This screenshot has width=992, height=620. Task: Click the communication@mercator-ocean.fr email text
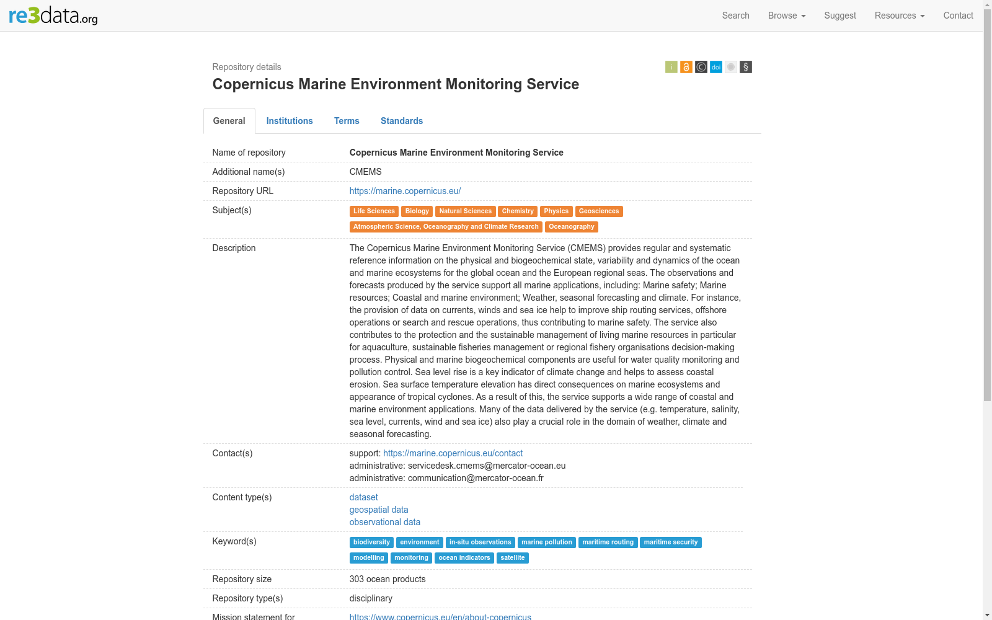pyautogui.click(x=476, y=478)
